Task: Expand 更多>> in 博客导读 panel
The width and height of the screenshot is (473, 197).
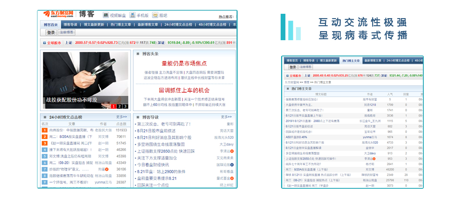Action: [227, 117]
